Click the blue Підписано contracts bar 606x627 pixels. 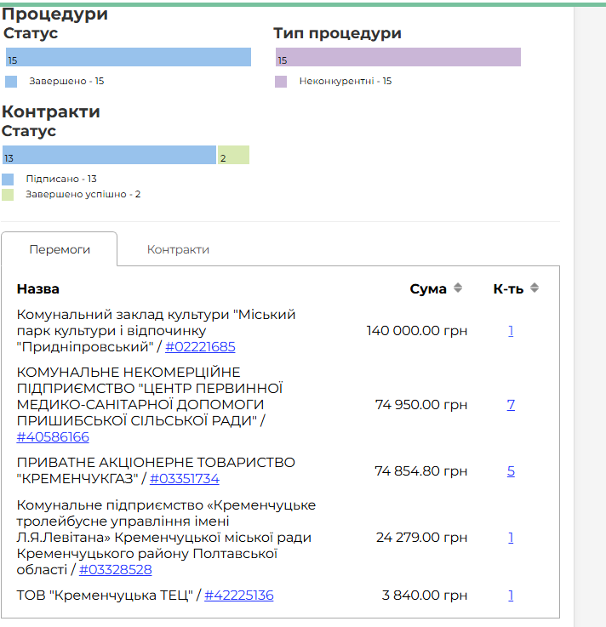coord(109,155)
